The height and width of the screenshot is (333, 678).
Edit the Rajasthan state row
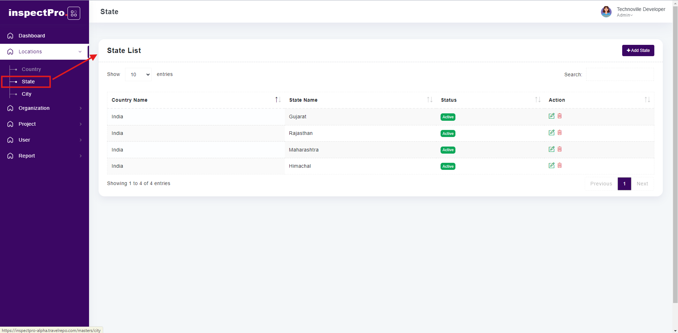point(551,132)
